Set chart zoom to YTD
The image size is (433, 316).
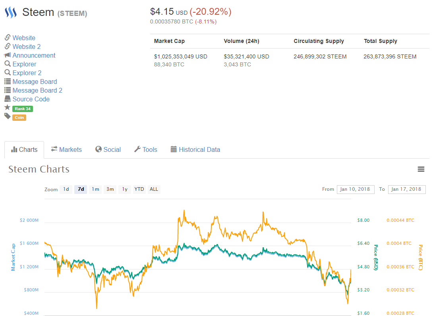pyautogui.click(x=139, y=189)
